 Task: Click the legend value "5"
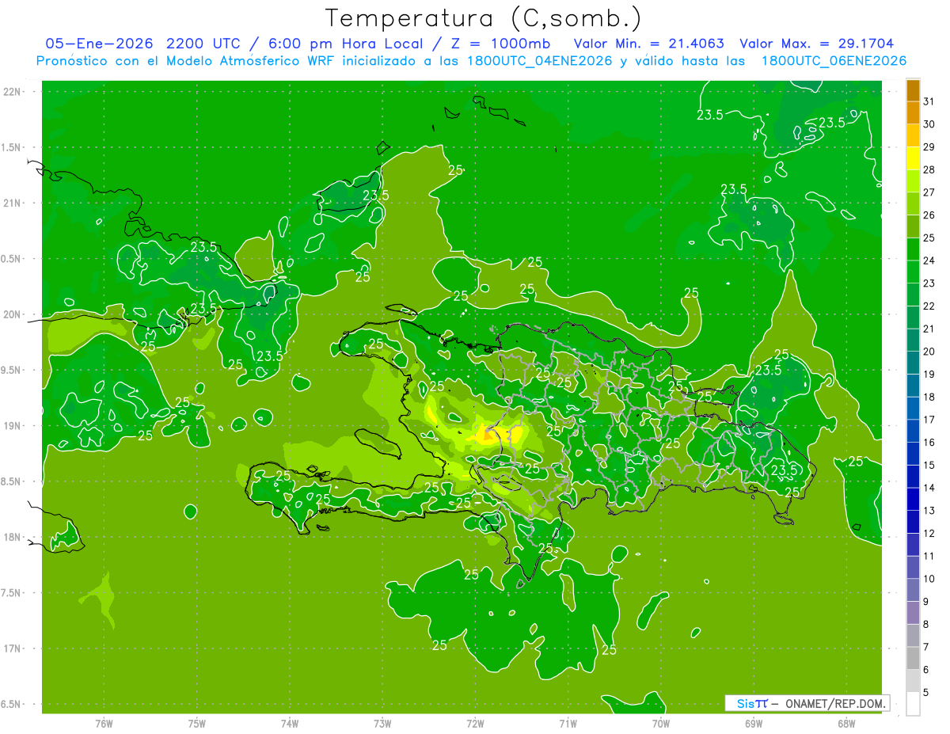(x=926, y=693)
